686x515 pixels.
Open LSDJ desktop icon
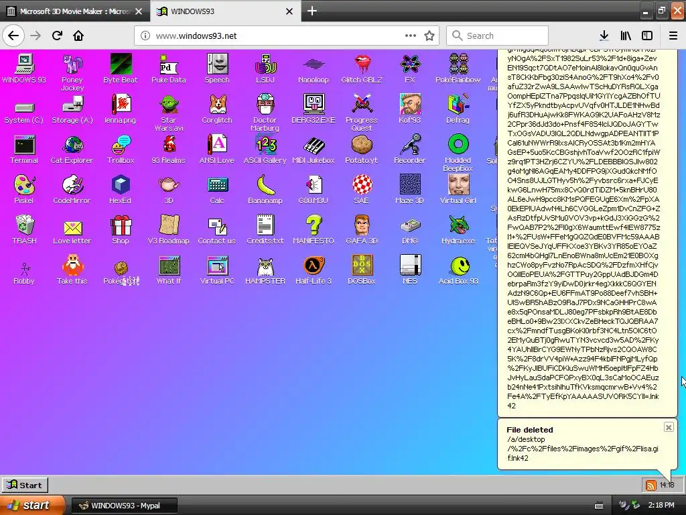coord(265,64)
